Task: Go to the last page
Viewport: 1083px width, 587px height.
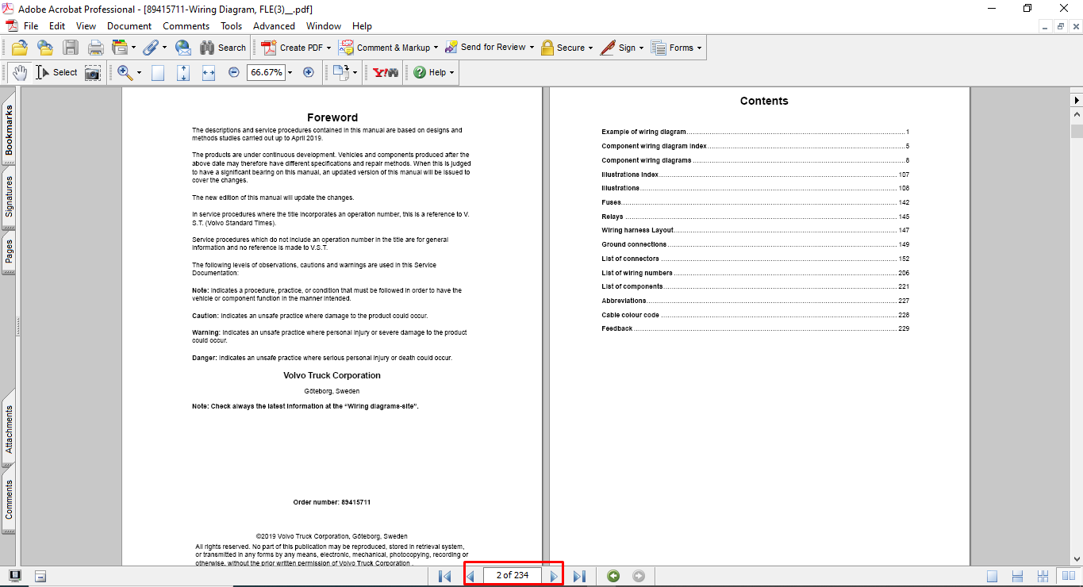Action: click(x=579, y=576)
